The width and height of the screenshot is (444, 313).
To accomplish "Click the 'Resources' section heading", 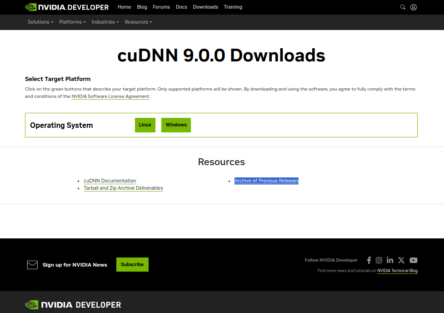I will pos(221,162).
